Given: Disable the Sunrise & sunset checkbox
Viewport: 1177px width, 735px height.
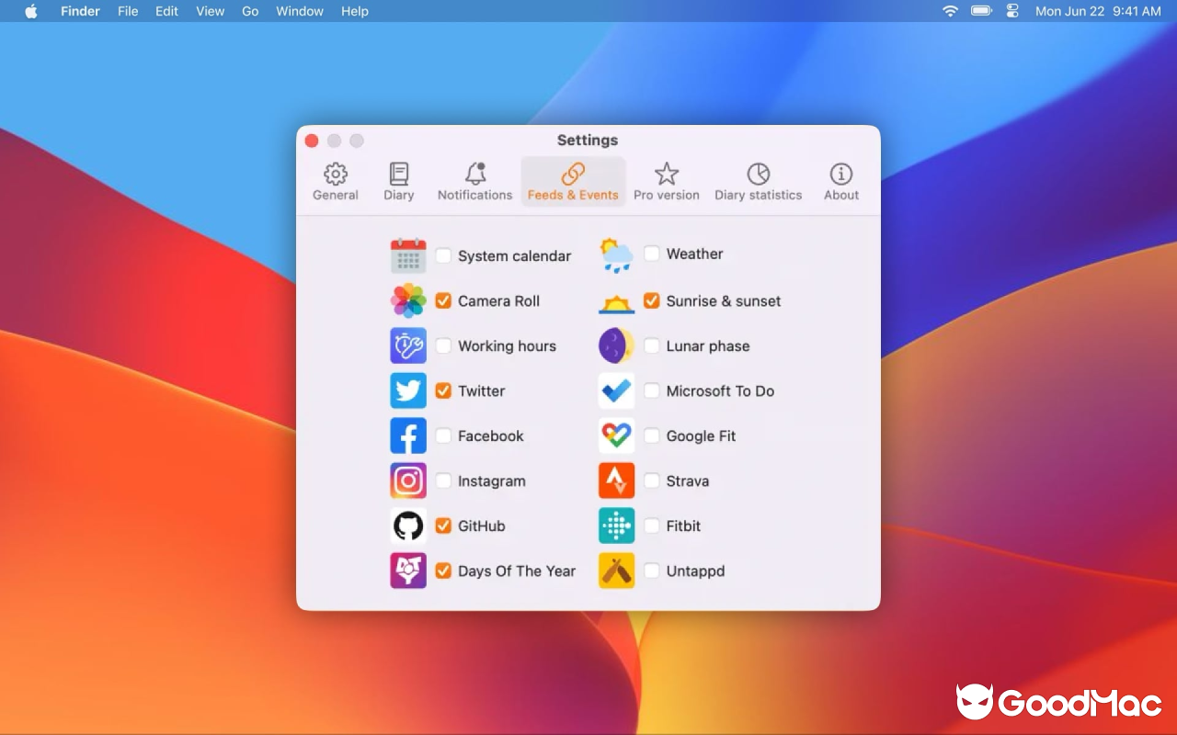Looking at the screenshot, I should [x=651, y=300].
